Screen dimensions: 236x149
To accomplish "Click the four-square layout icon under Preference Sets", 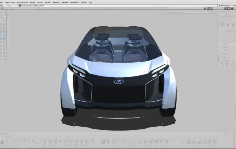I will click(232, 8).
